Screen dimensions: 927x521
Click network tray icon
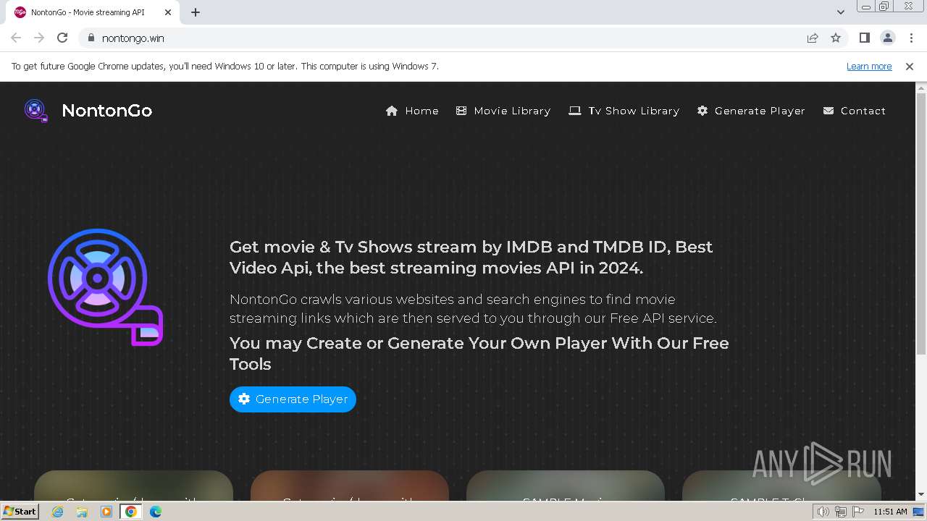point(840,512)
